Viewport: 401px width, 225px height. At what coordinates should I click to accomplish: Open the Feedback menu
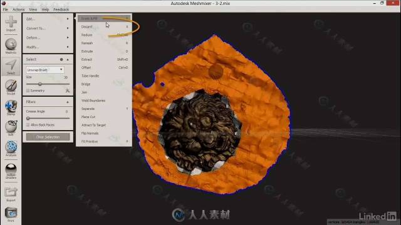61,9
